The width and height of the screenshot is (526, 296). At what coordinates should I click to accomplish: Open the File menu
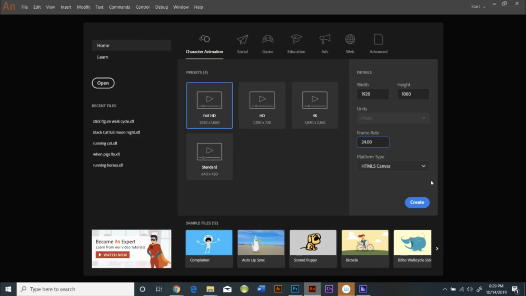tap(24, 7)
